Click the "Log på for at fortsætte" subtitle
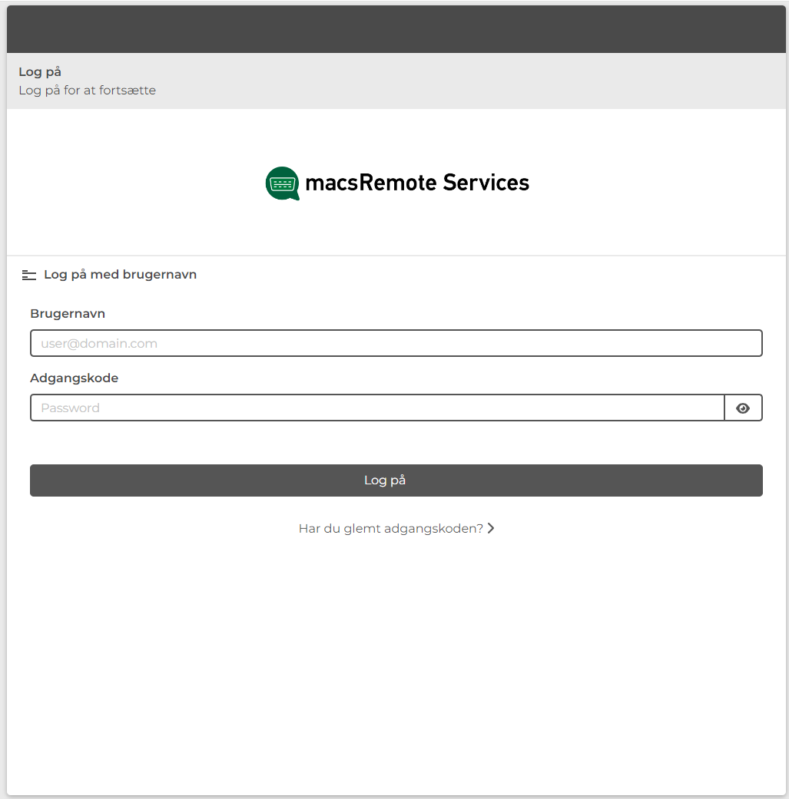The width and height of the screenshot is (789, 799). pyautogui.click(x=88, y=91)
